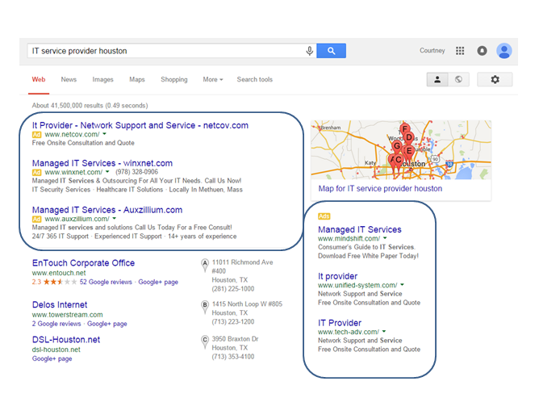
Task: Click the Ad badge beside www.auxzillium.com
Action: pyautogui.click(x=36, y=219)
